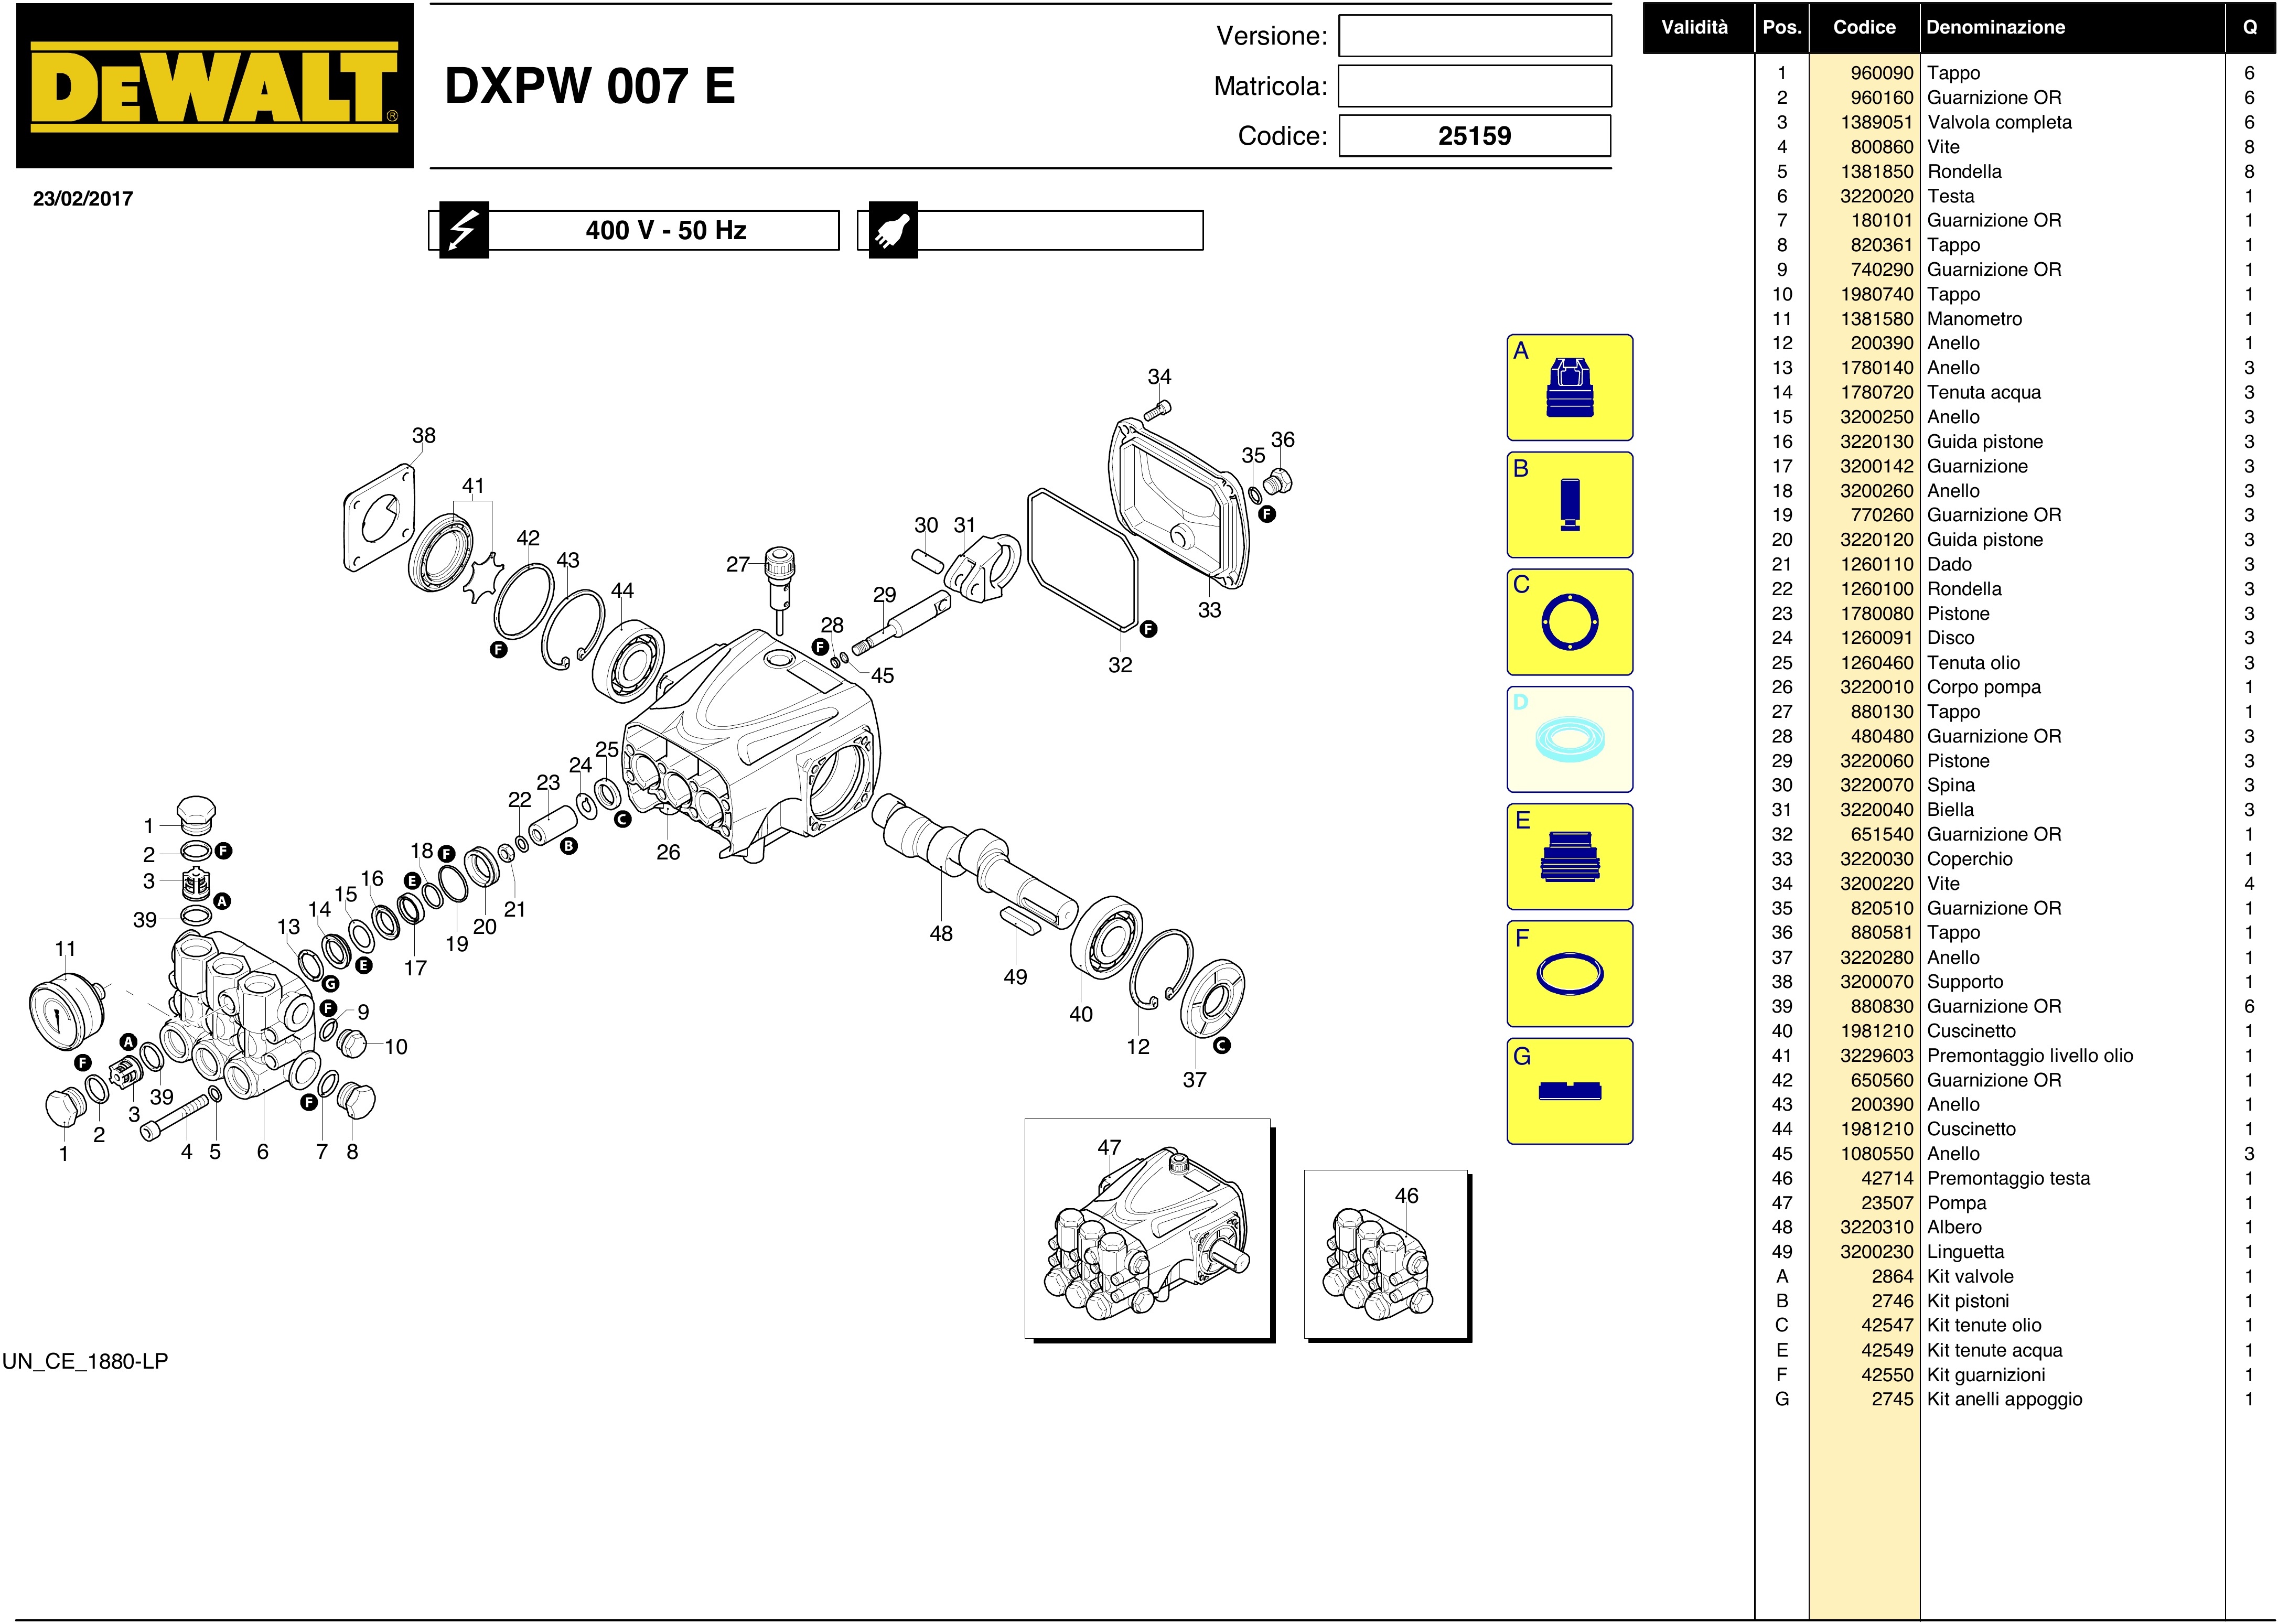
Task: Click the kit F O-ring icon
Action: click(1569, 974)
